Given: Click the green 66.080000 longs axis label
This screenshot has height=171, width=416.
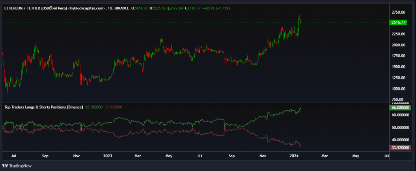Looking at the screenshot, I should (400, 107).
